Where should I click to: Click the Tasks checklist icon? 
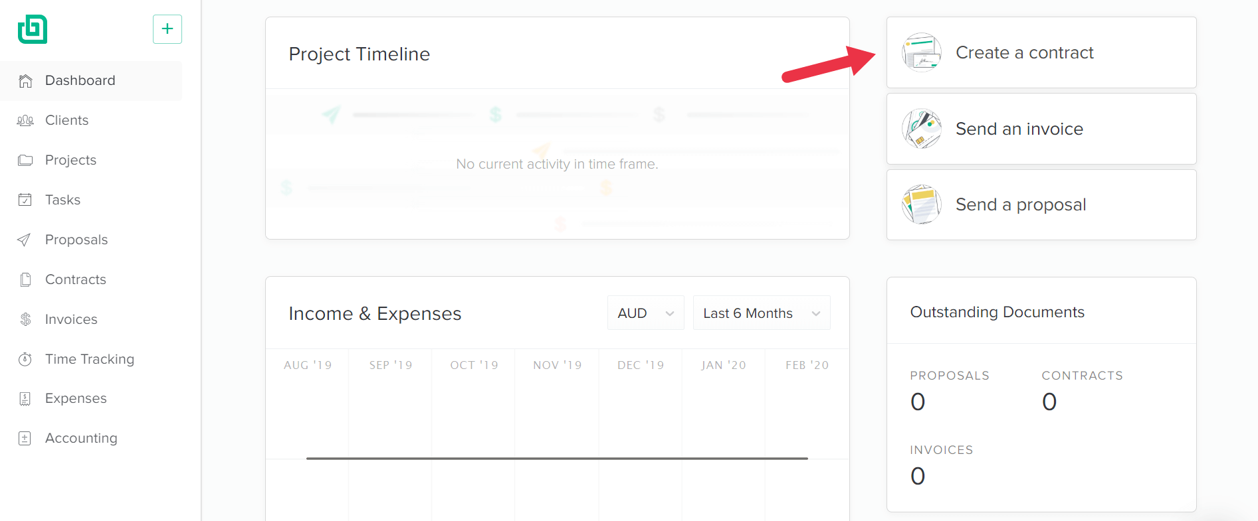click(x=25, y=200)
